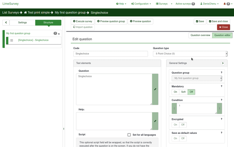Open the Question group dropdown
The image size is (234, 147).
point(197,78)
